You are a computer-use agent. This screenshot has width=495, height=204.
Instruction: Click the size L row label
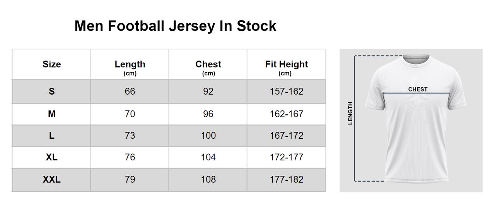pos(51,136)
